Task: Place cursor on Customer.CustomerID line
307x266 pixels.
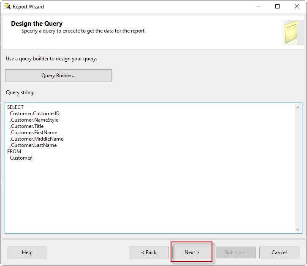Action: 35,114
